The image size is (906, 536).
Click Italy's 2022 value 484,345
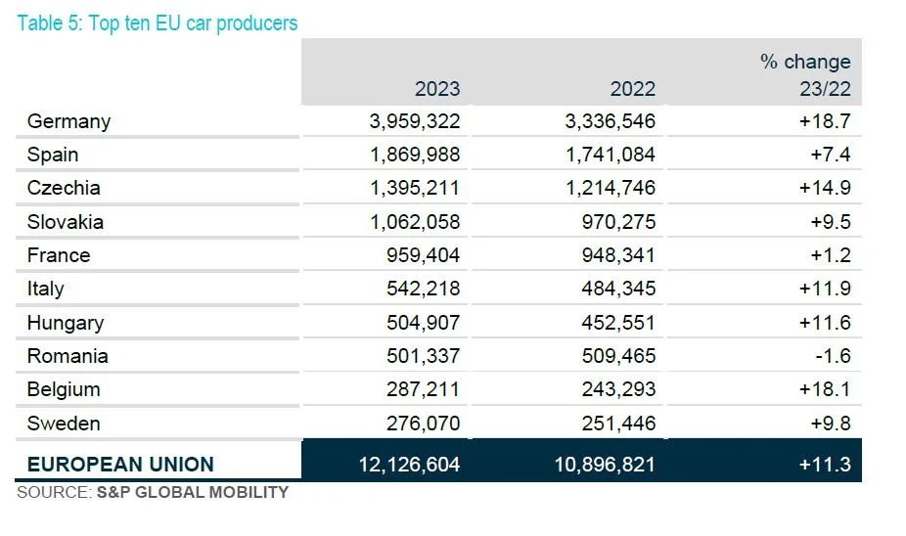[616, 289]
